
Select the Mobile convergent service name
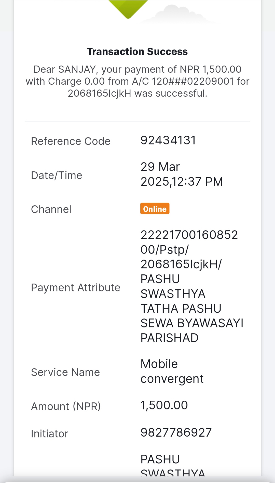click(172, 371)
